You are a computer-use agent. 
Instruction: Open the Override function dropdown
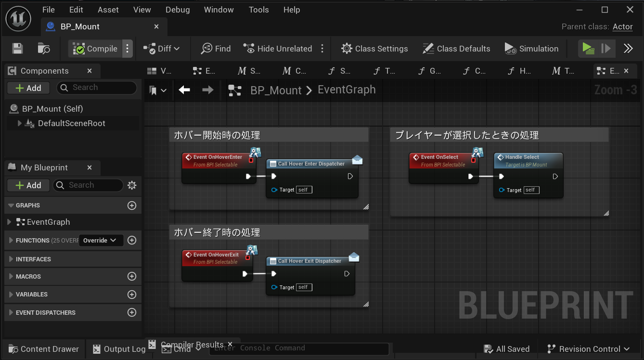pos(101,240)
